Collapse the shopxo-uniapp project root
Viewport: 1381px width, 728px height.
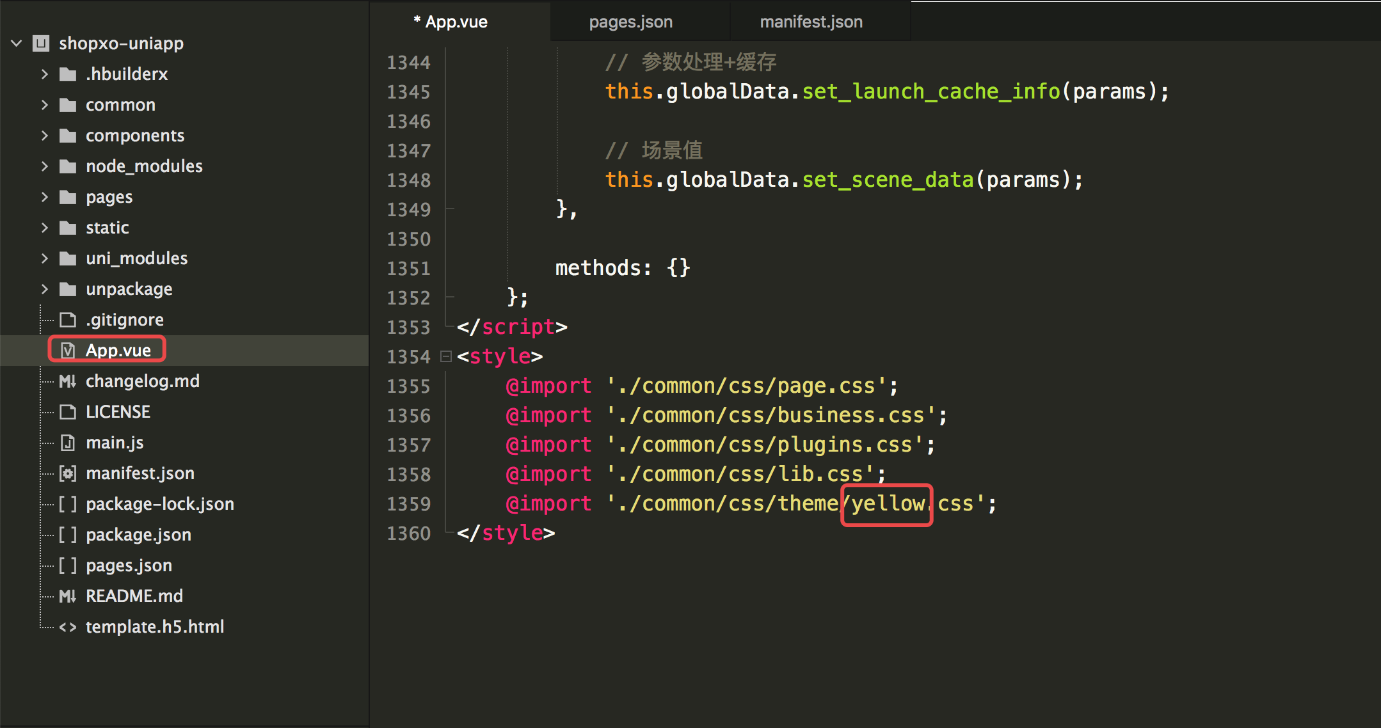click(17, 44)
